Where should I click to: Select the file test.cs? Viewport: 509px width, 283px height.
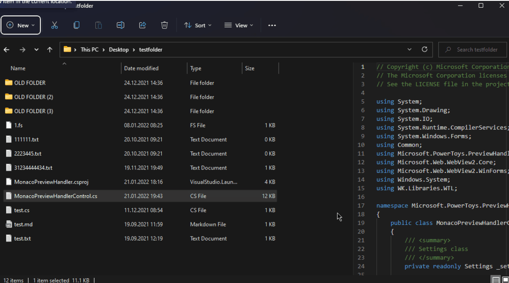pos(22,210)
